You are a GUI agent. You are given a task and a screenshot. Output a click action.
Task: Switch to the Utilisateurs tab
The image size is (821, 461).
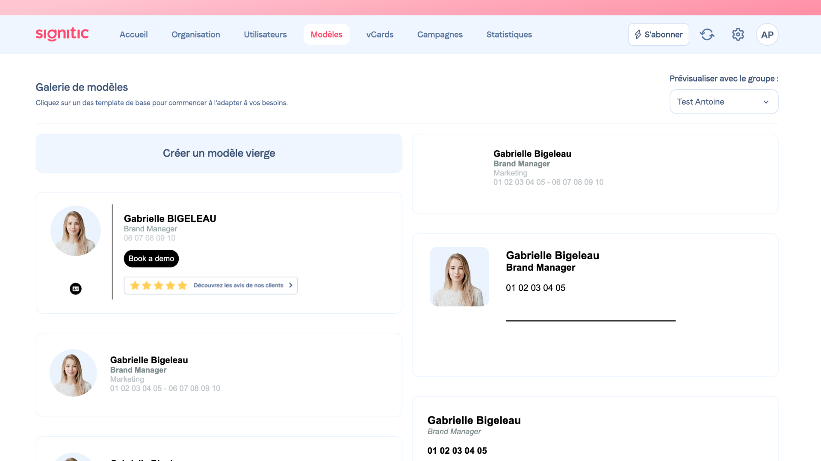point(265,35)
